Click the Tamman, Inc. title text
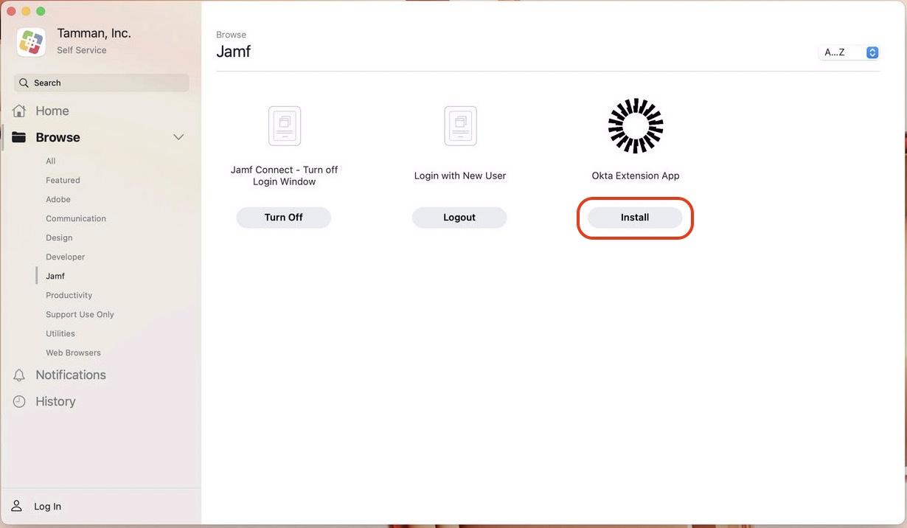 (x=94, y=33)
